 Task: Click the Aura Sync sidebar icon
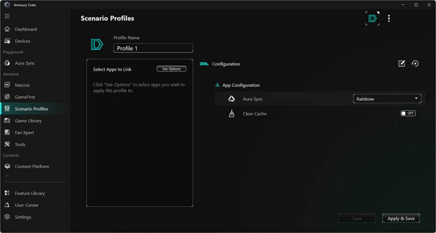[7, 63]
